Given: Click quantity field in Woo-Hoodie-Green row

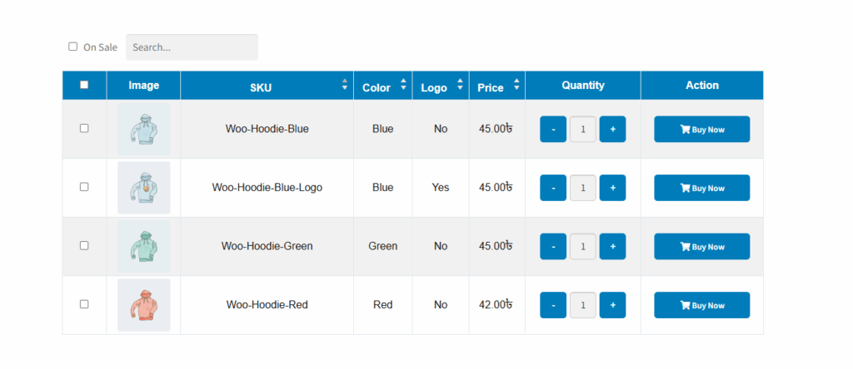Looking at the screenshot, I should [x=583, y=246].
